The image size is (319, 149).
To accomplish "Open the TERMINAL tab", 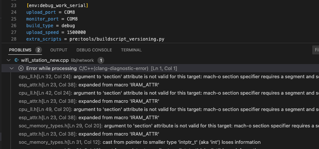I will point(131,50).
